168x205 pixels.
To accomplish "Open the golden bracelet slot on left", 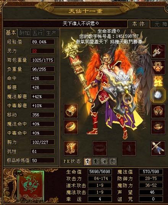I will (71, 111).
